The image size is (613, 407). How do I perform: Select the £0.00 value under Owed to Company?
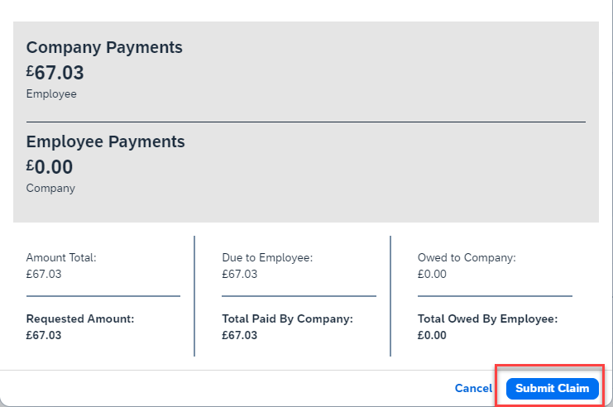click(432, 274)
